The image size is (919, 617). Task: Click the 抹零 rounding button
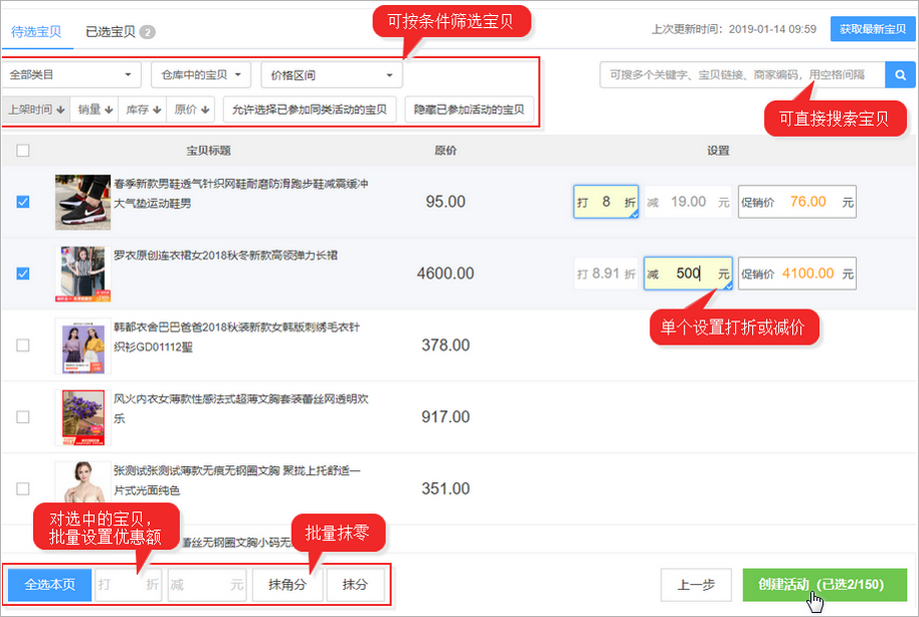point(357,585)
